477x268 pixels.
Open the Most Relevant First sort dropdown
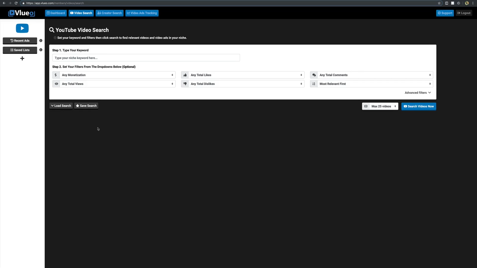tap(375, 84)
